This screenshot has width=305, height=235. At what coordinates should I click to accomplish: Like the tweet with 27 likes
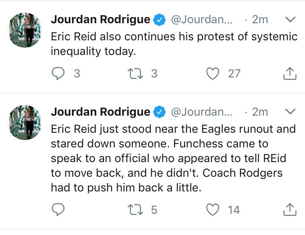tap(212, 73)
